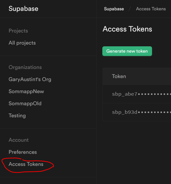This screenshot has width=171, height=184.
Task: Click the Organizations section label
Action: coord(25,67)
